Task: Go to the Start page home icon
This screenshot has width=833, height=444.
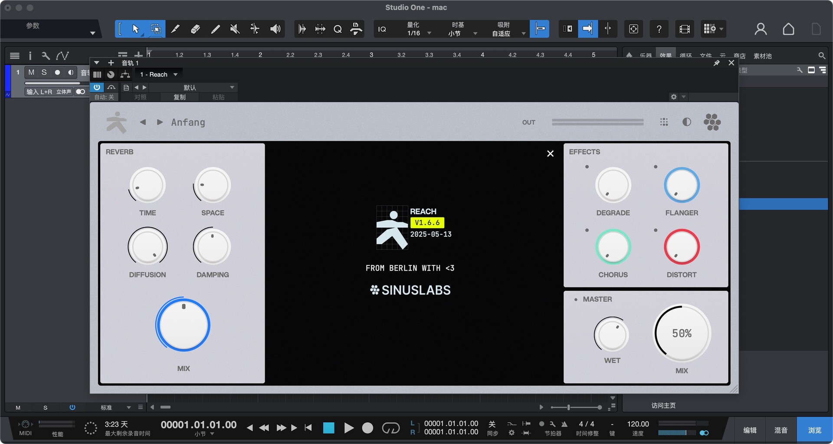Action: [x=788, y=29]
